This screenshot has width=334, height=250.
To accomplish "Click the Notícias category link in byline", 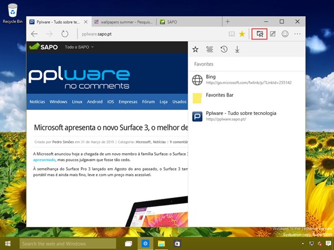I will click(159, 142).
